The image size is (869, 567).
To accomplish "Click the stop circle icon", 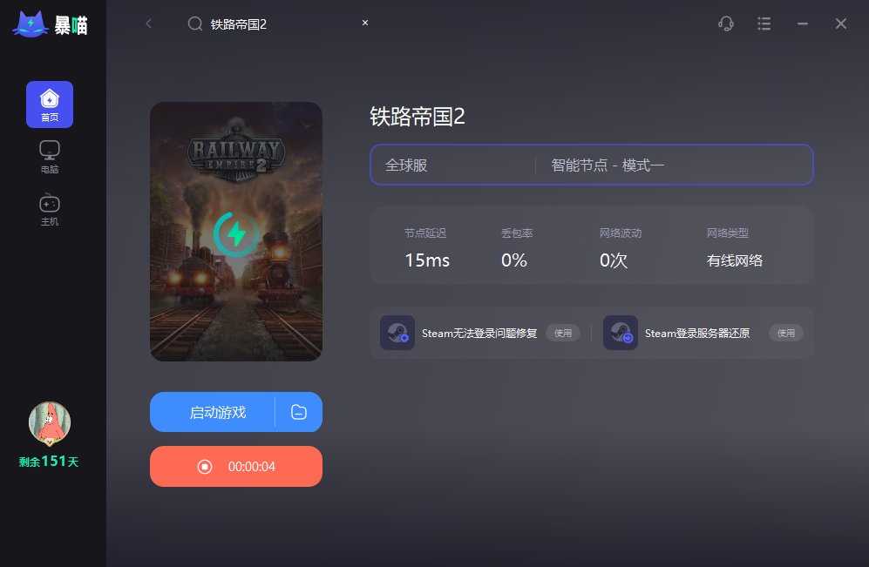I will click(205, 467).
